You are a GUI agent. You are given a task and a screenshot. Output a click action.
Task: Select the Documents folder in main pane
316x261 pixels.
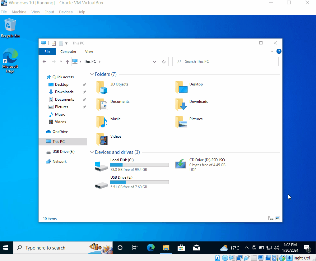click(113, 104)
